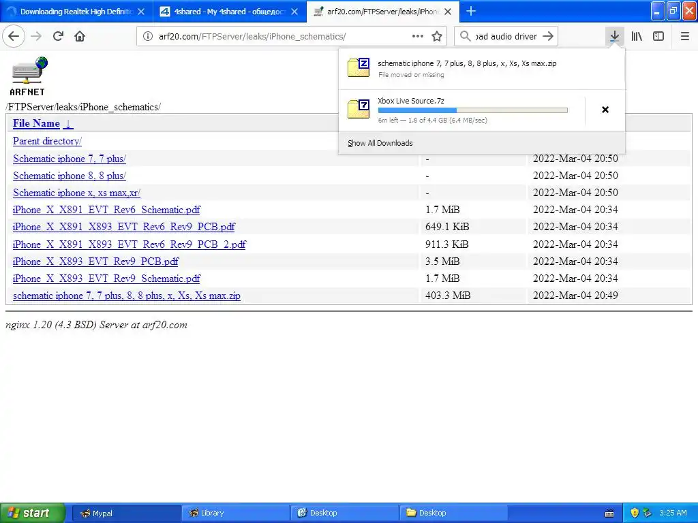
Task: Close the arf20.com FTPServer tab
Action: pos(448,12)
